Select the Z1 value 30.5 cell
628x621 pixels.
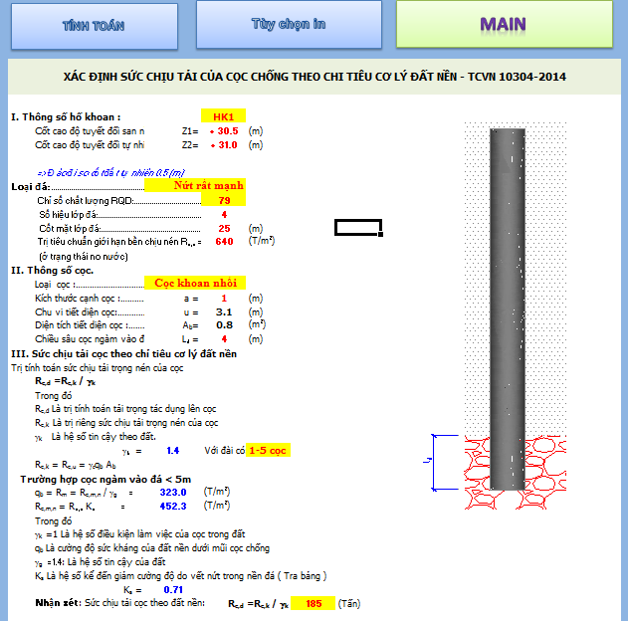[224, 131]
